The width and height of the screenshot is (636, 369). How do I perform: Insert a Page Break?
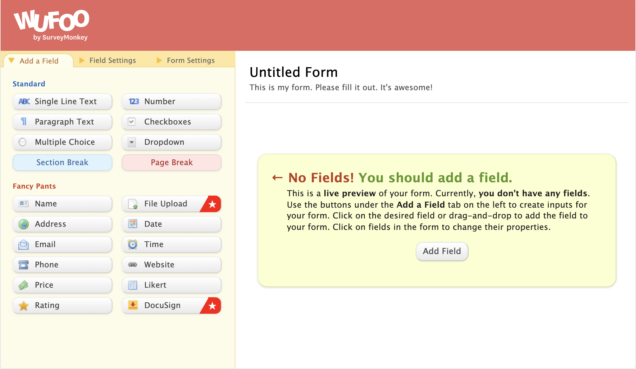click(172, 163)
